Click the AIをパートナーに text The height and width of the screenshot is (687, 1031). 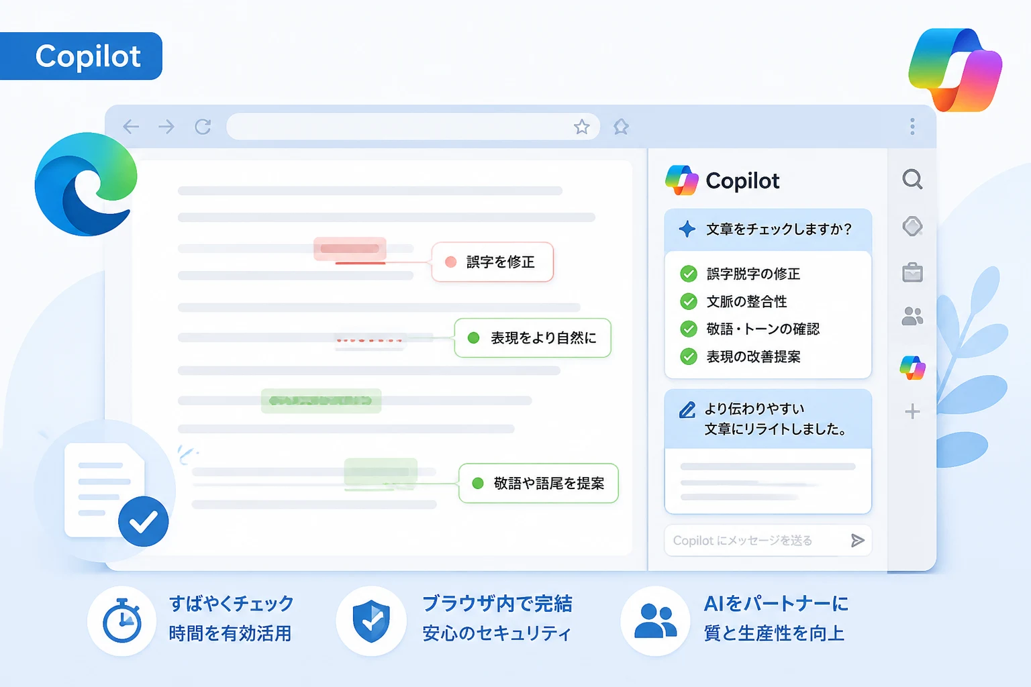click(x=776, y=604)
